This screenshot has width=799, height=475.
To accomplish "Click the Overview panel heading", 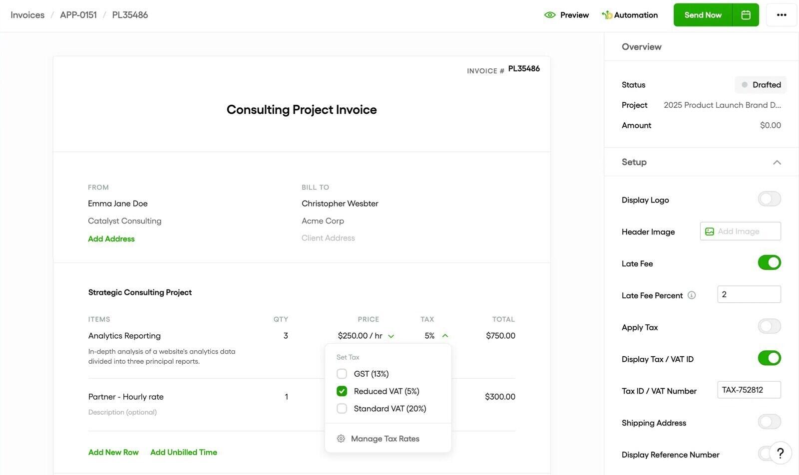I will click(x=642, y=47).
